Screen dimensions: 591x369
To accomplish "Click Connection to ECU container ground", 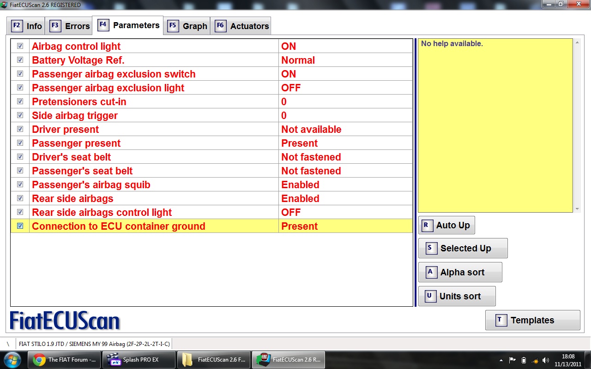I will (x=118, y=226).
